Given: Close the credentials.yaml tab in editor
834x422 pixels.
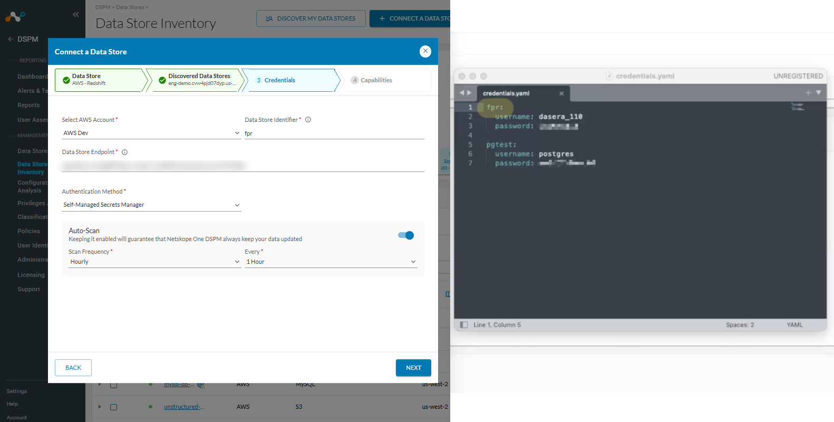Looking at the screenshot, I should point(561,93).
